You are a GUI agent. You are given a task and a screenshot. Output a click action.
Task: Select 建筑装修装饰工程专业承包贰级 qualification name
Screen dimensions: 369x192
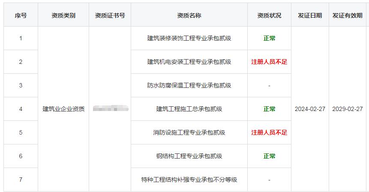point(189,38)
